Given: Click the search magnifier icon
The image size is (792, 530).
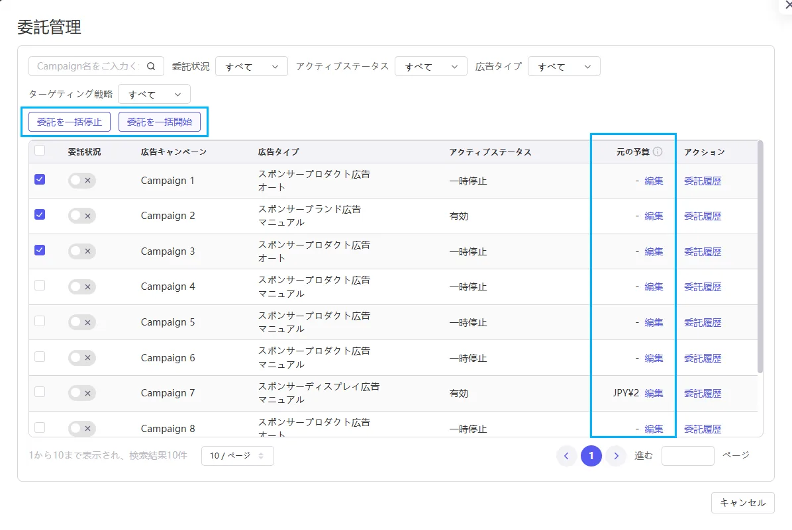Looking at the screenshot, I should [151, 66].
